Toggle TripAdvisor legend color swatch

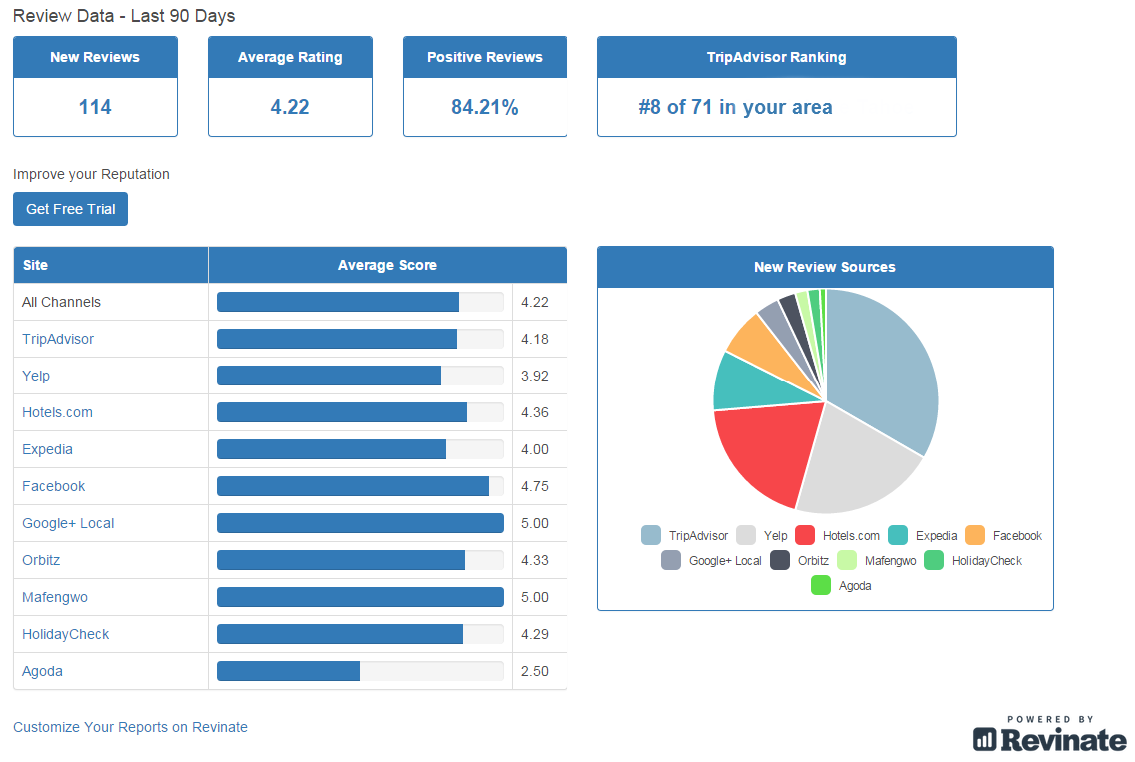tap(651, 535)
